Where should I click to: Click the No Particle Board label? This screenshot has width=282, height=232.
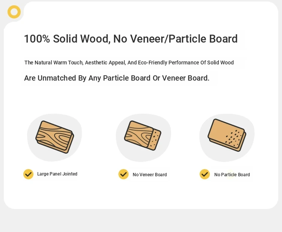tap(232, 174)
